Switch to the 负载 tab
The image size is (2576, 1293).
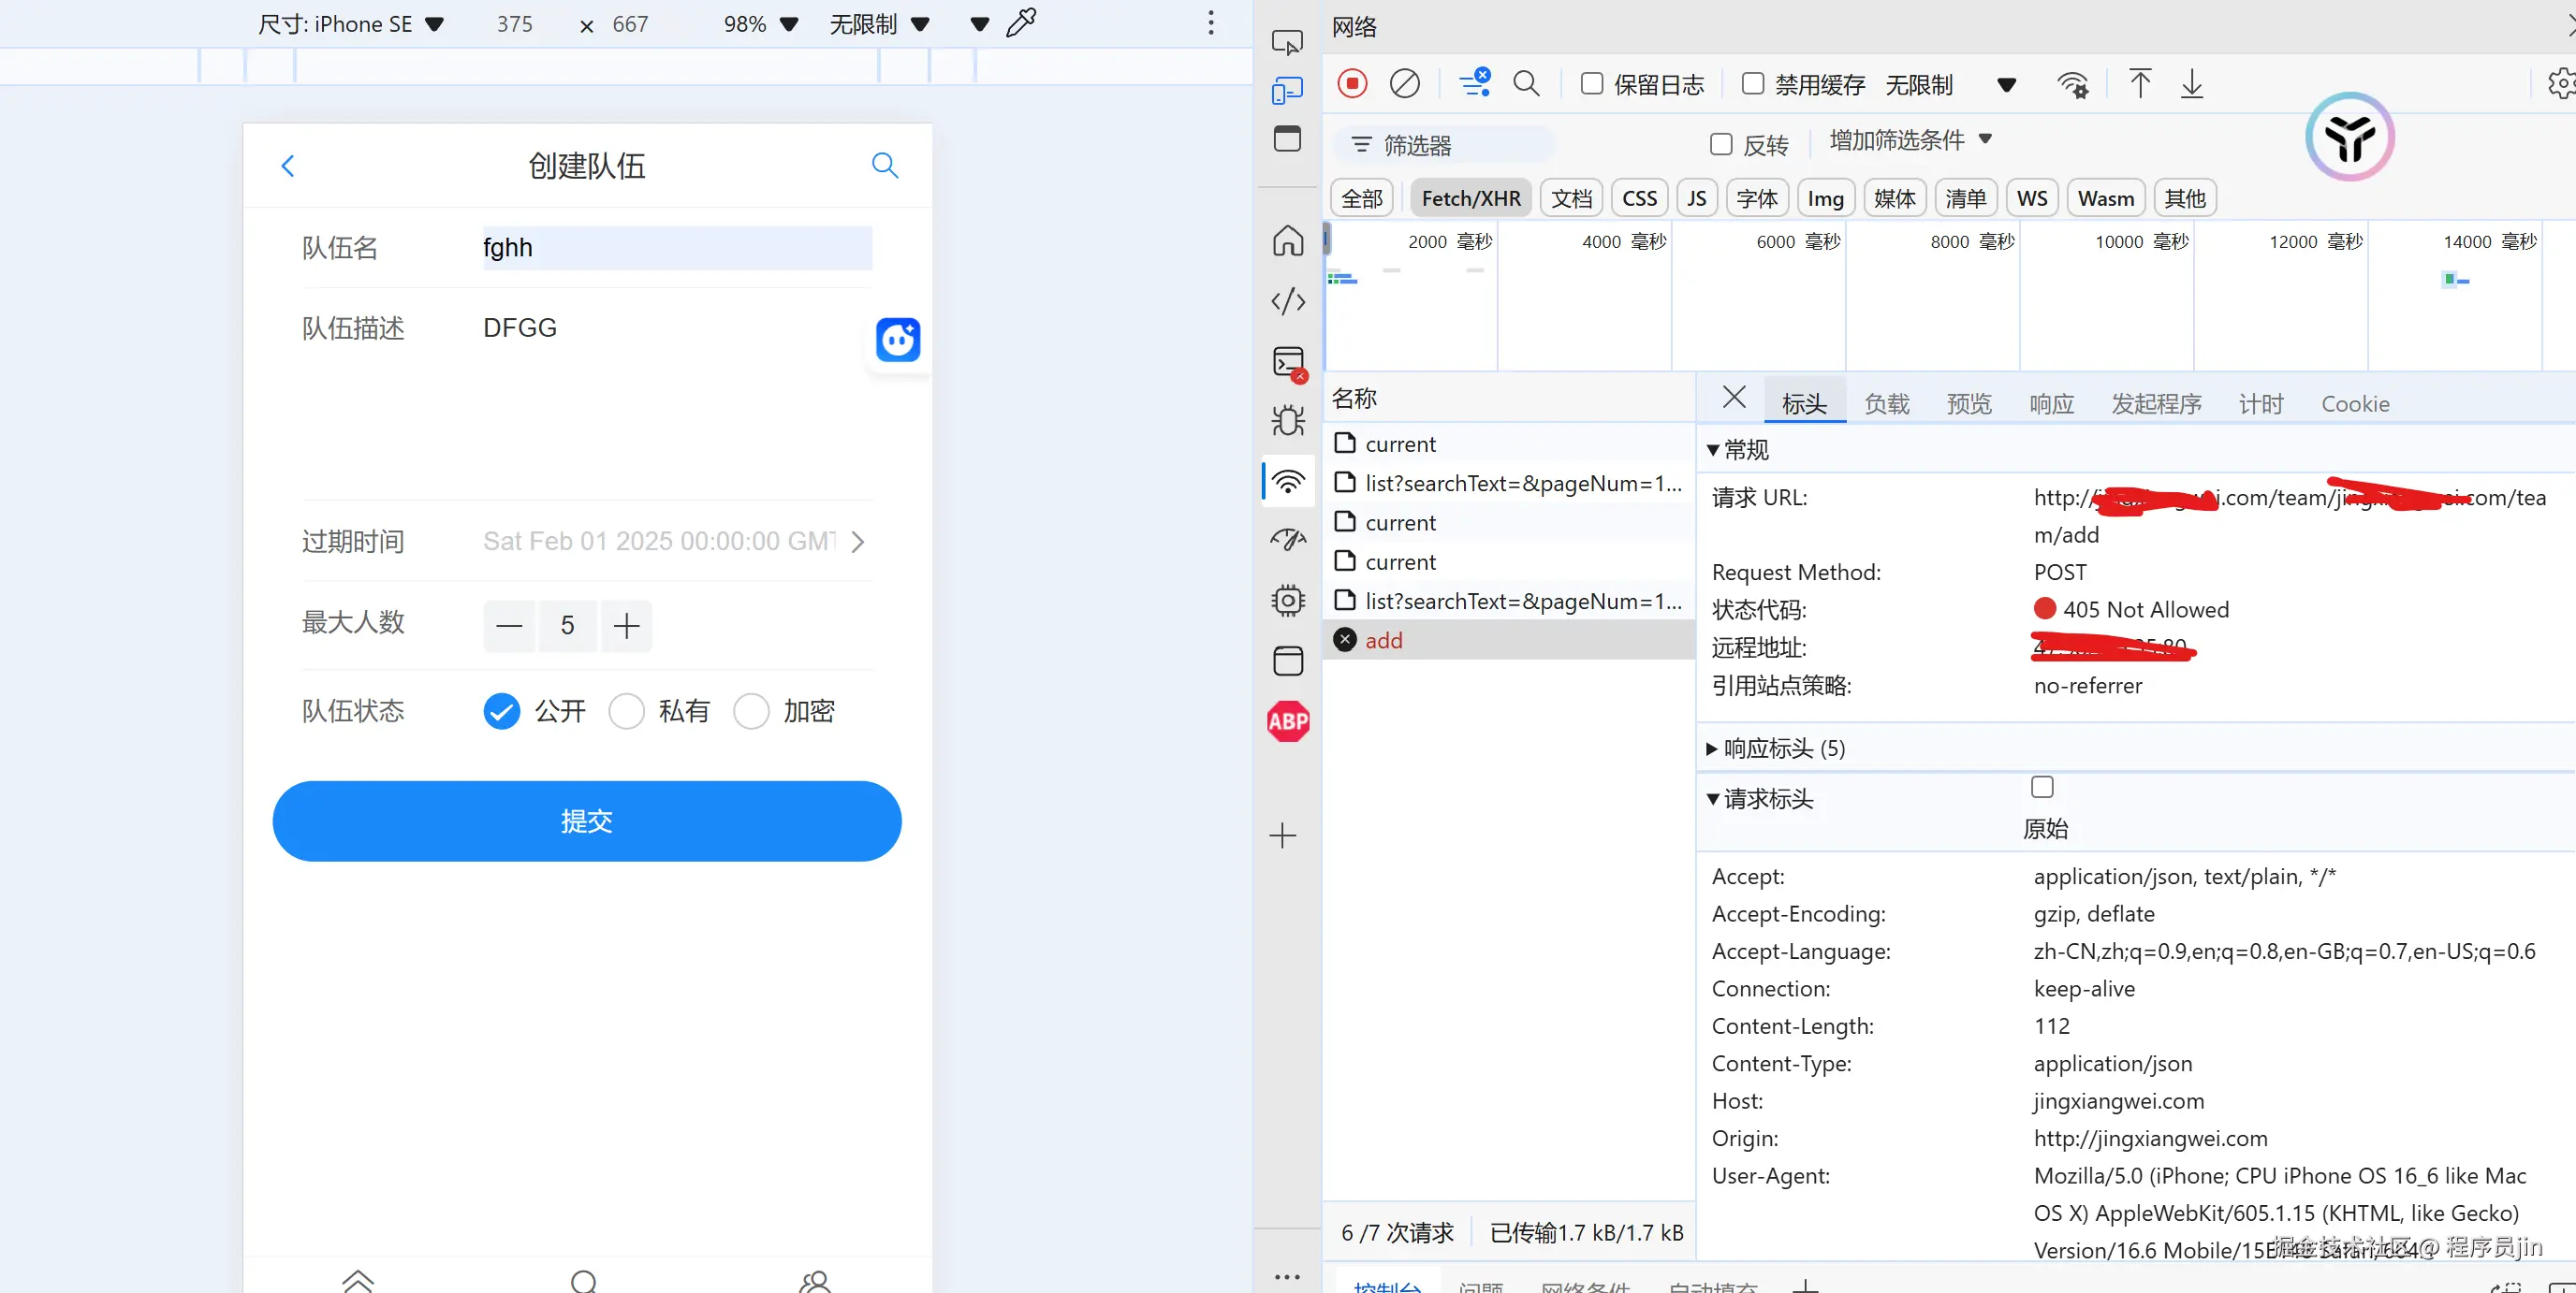click(1886, 403)
